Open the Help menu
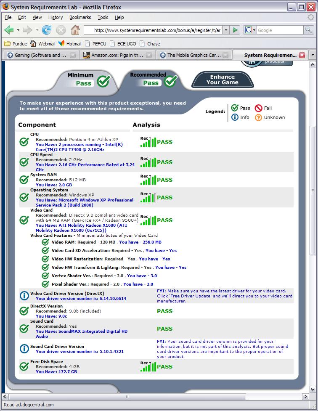The height and width of the screenshot is (411, 318). 119,17
